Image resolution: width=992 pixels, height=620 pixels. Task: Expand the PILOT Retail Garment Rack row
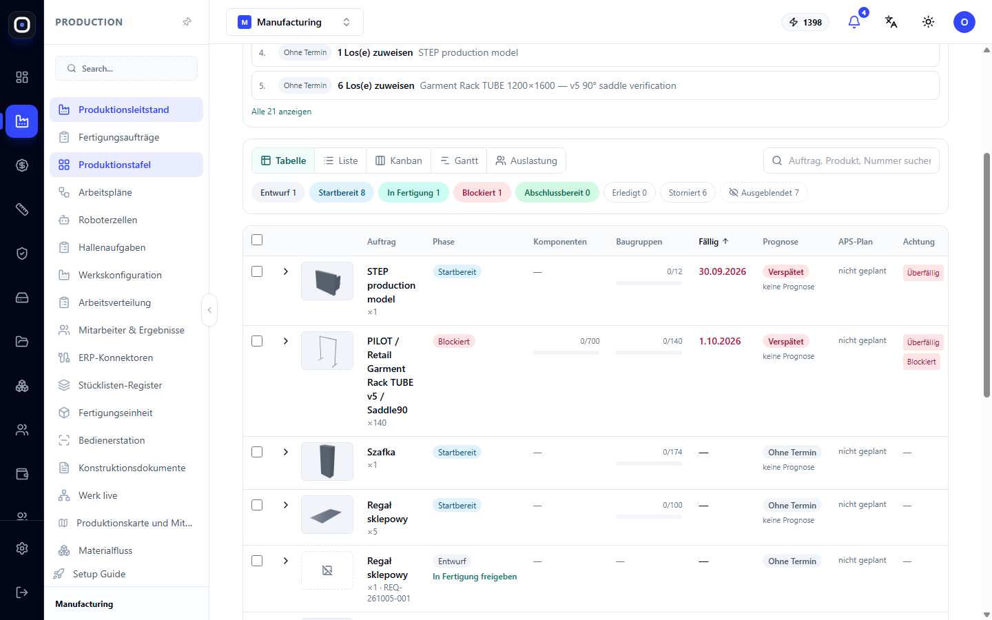(286, 341)
